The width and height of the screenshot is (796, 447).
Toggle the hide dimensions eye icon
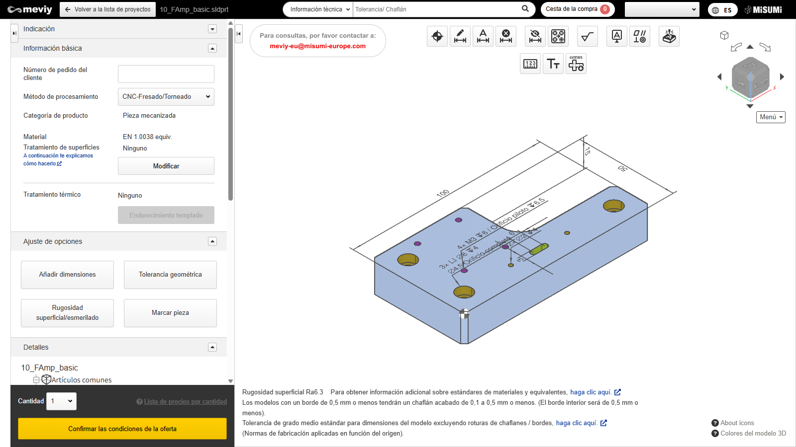click(x=535, y=36)
